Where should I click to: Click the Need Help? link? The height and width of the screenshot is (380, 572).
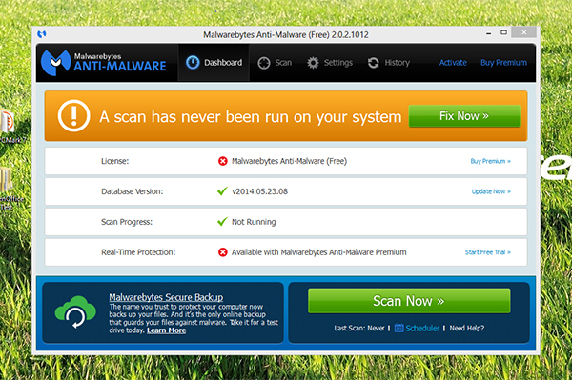pos(467,328)
